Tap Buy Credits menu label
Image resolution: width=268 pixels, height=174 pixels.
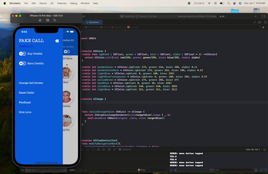click(35, 54)
